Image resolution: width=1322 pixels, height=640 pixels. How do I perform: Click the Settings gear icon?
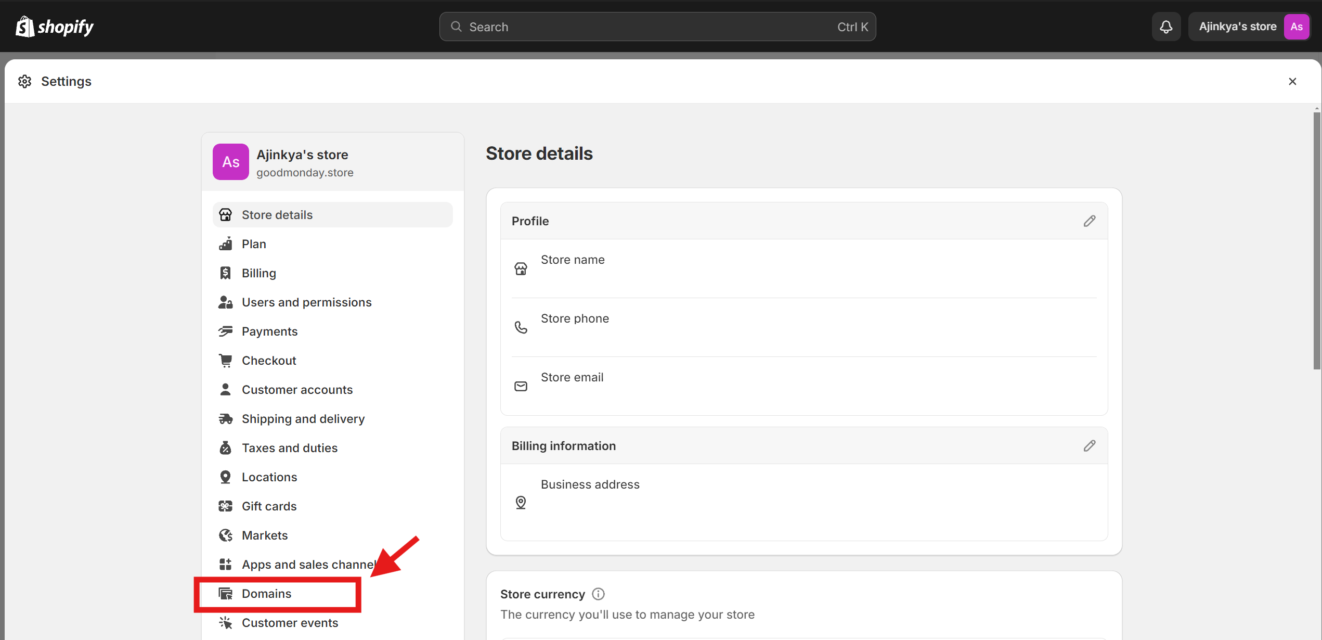click(24, 81)
